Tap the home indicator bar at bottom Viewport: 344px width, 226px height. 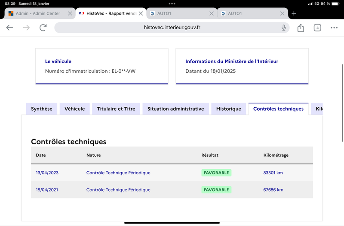[172, 223]
